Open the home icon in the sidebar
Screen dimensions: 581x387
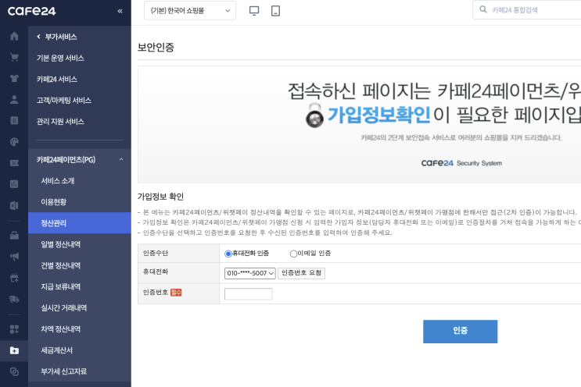(14, 36)
